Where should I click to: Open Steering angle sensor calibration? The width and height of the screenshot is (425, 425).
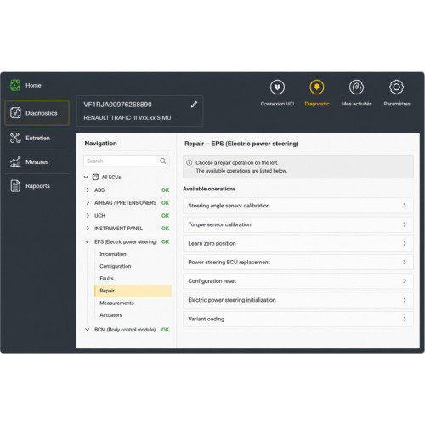(298, 206)
